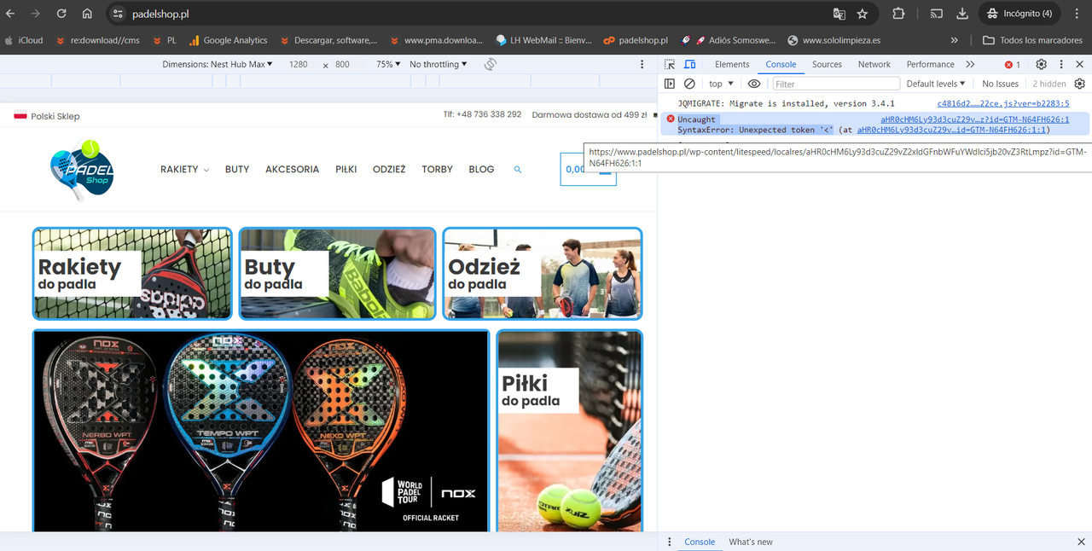Open the shopping cart showing 0,00
Screen dimensions: 1092x551
pyautogui.click(x=589, y=169)
